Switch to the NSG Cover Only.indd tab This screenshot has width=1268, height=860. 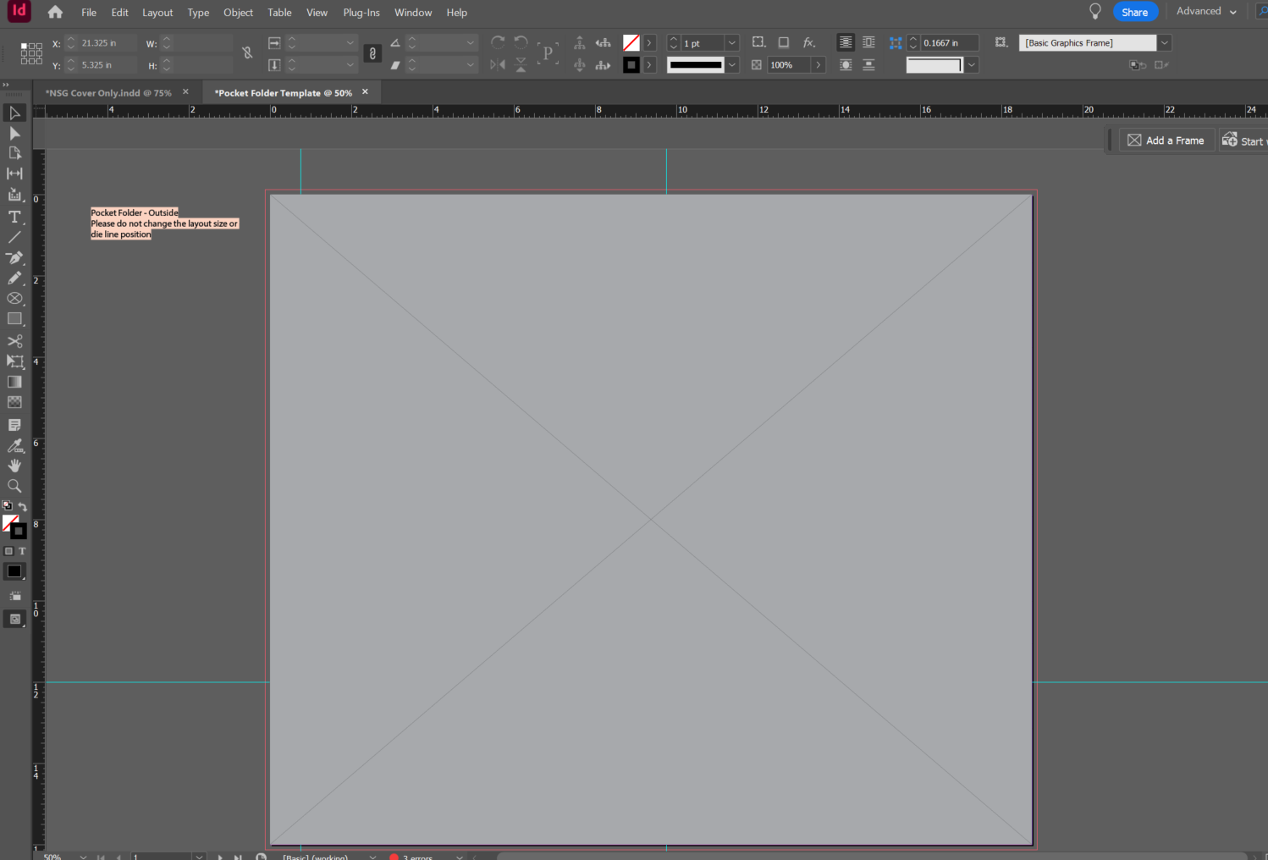coord(110,92)
